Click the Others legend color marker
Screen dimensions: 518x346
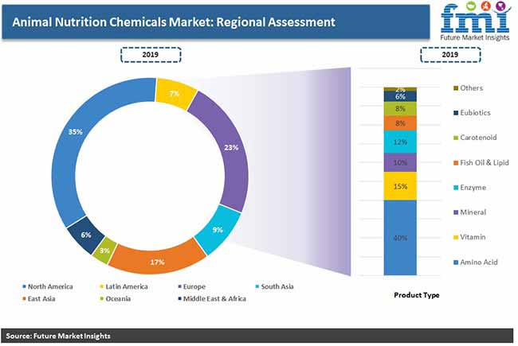(456, 88)
